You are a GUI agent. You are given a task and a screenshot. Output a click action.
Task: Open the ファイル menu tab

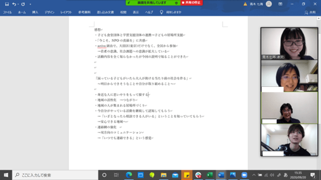pyautogui.click(x=7, y=12)
